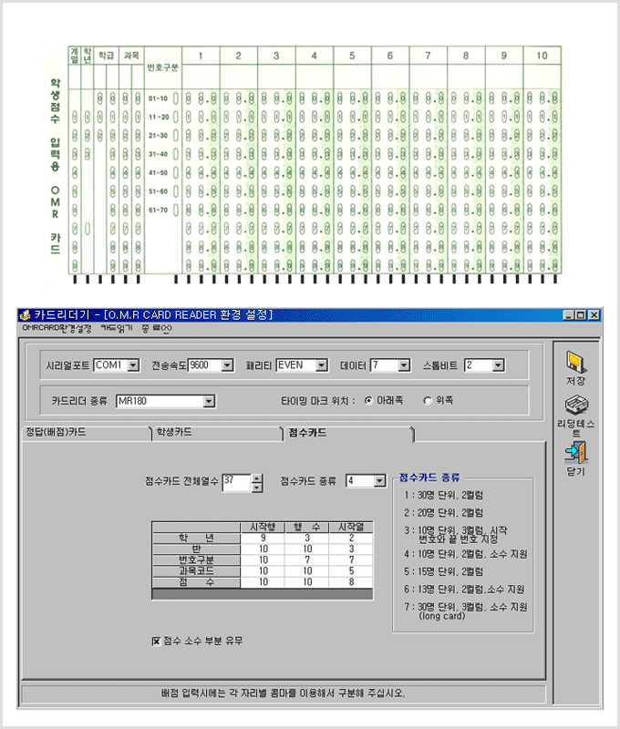The height and width of the screenshot is (729, 620).
Task: Open the 카드리더 종류 MR180 dropdown
Action: [x=209, y=401]
